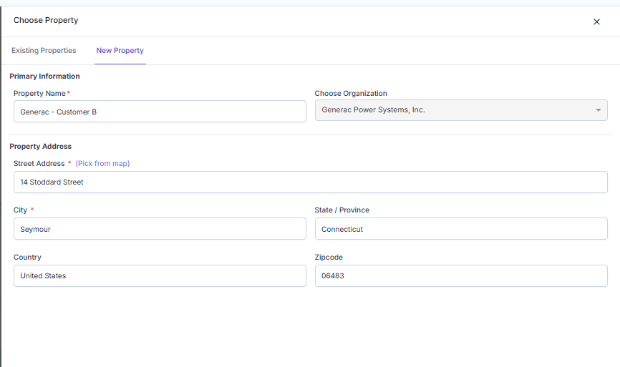Image resolution: width=620 pixels, height=367 pixels.
Task: Switch to the Existing Properties tab
Action: tap(44, 51)
